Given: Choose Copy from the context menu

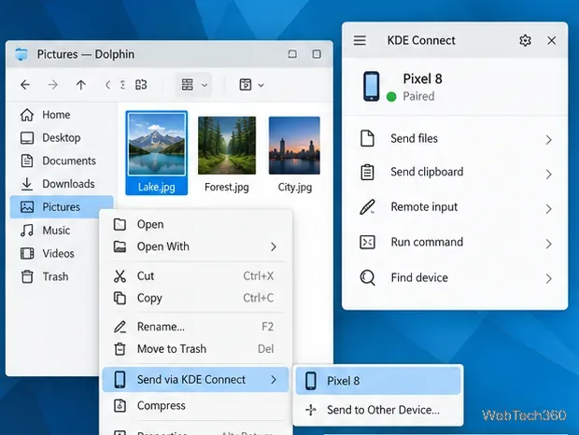Looking at the screenshot, I should [x=196, y=298].
